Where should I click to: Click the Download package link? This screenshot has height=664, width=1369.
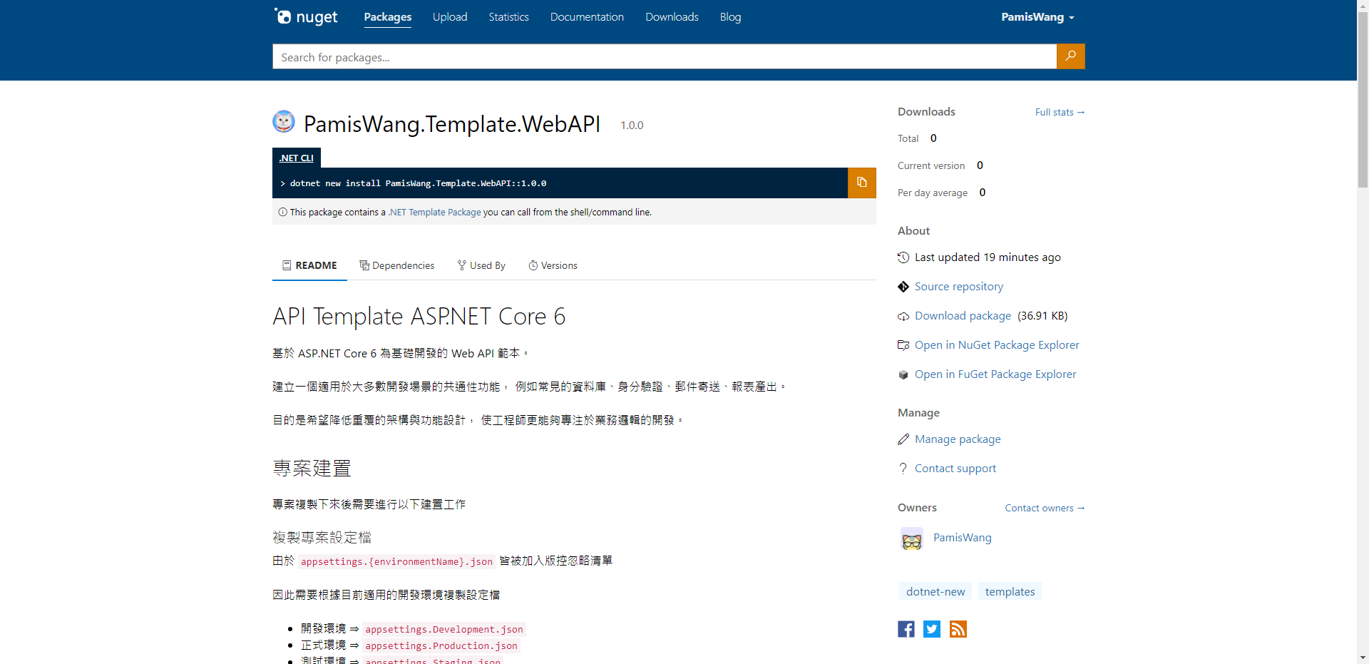pos(963,316)
